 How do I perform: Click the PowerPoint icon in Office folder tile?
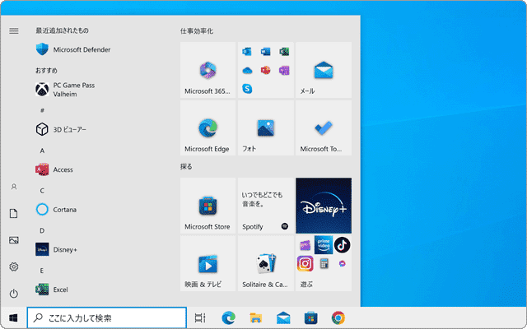pyautogui.click(x=265, y=70)
